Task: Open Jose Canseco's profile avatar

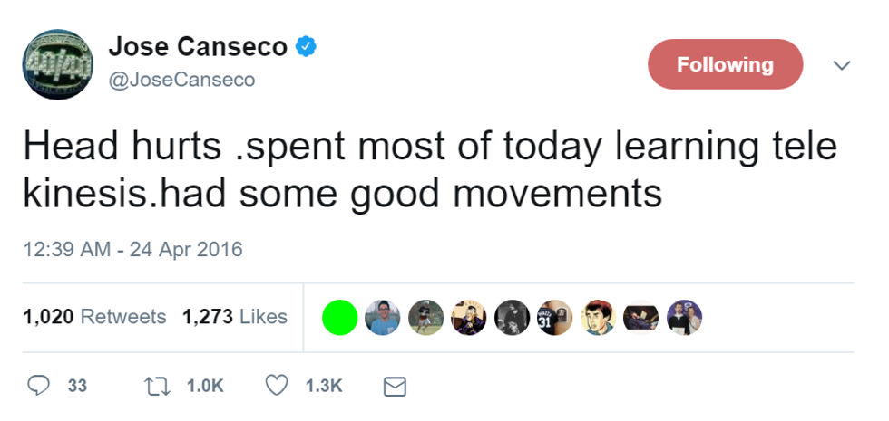Action: click(58, 61)
